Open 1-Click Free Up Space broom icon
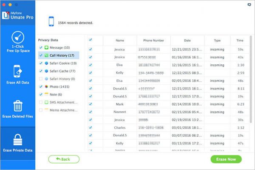The image size is (255, 170). 18,37
